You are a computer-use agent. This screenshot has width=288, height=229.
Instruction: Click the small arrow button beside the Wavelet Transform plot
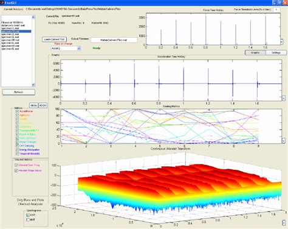point(283,222)
